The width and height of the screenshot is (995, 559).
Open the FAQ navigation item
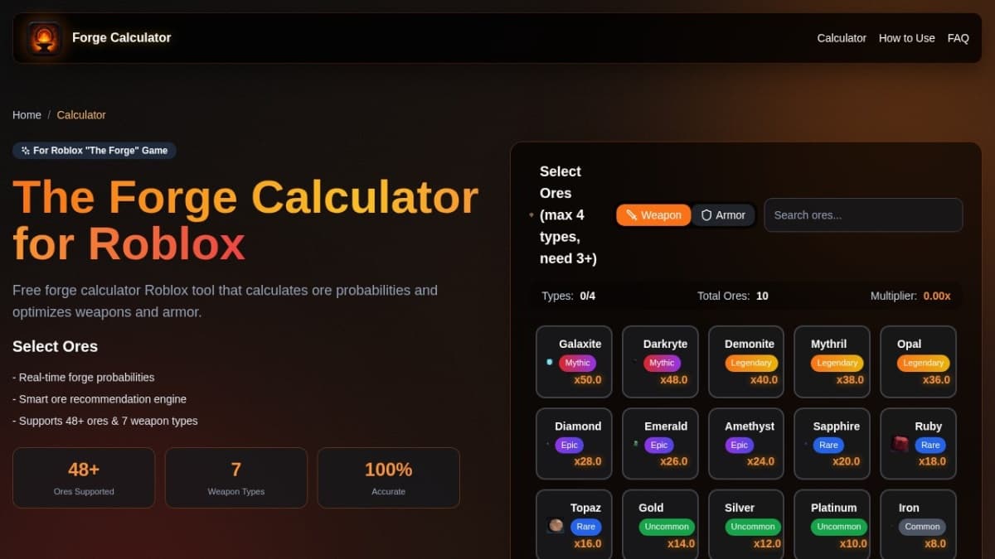point(959,38)
